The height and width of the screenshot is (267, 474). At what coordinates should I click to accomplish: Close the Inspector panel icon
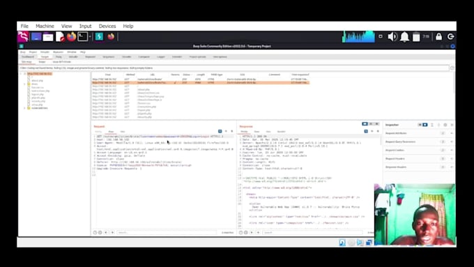tap(452, 125)
